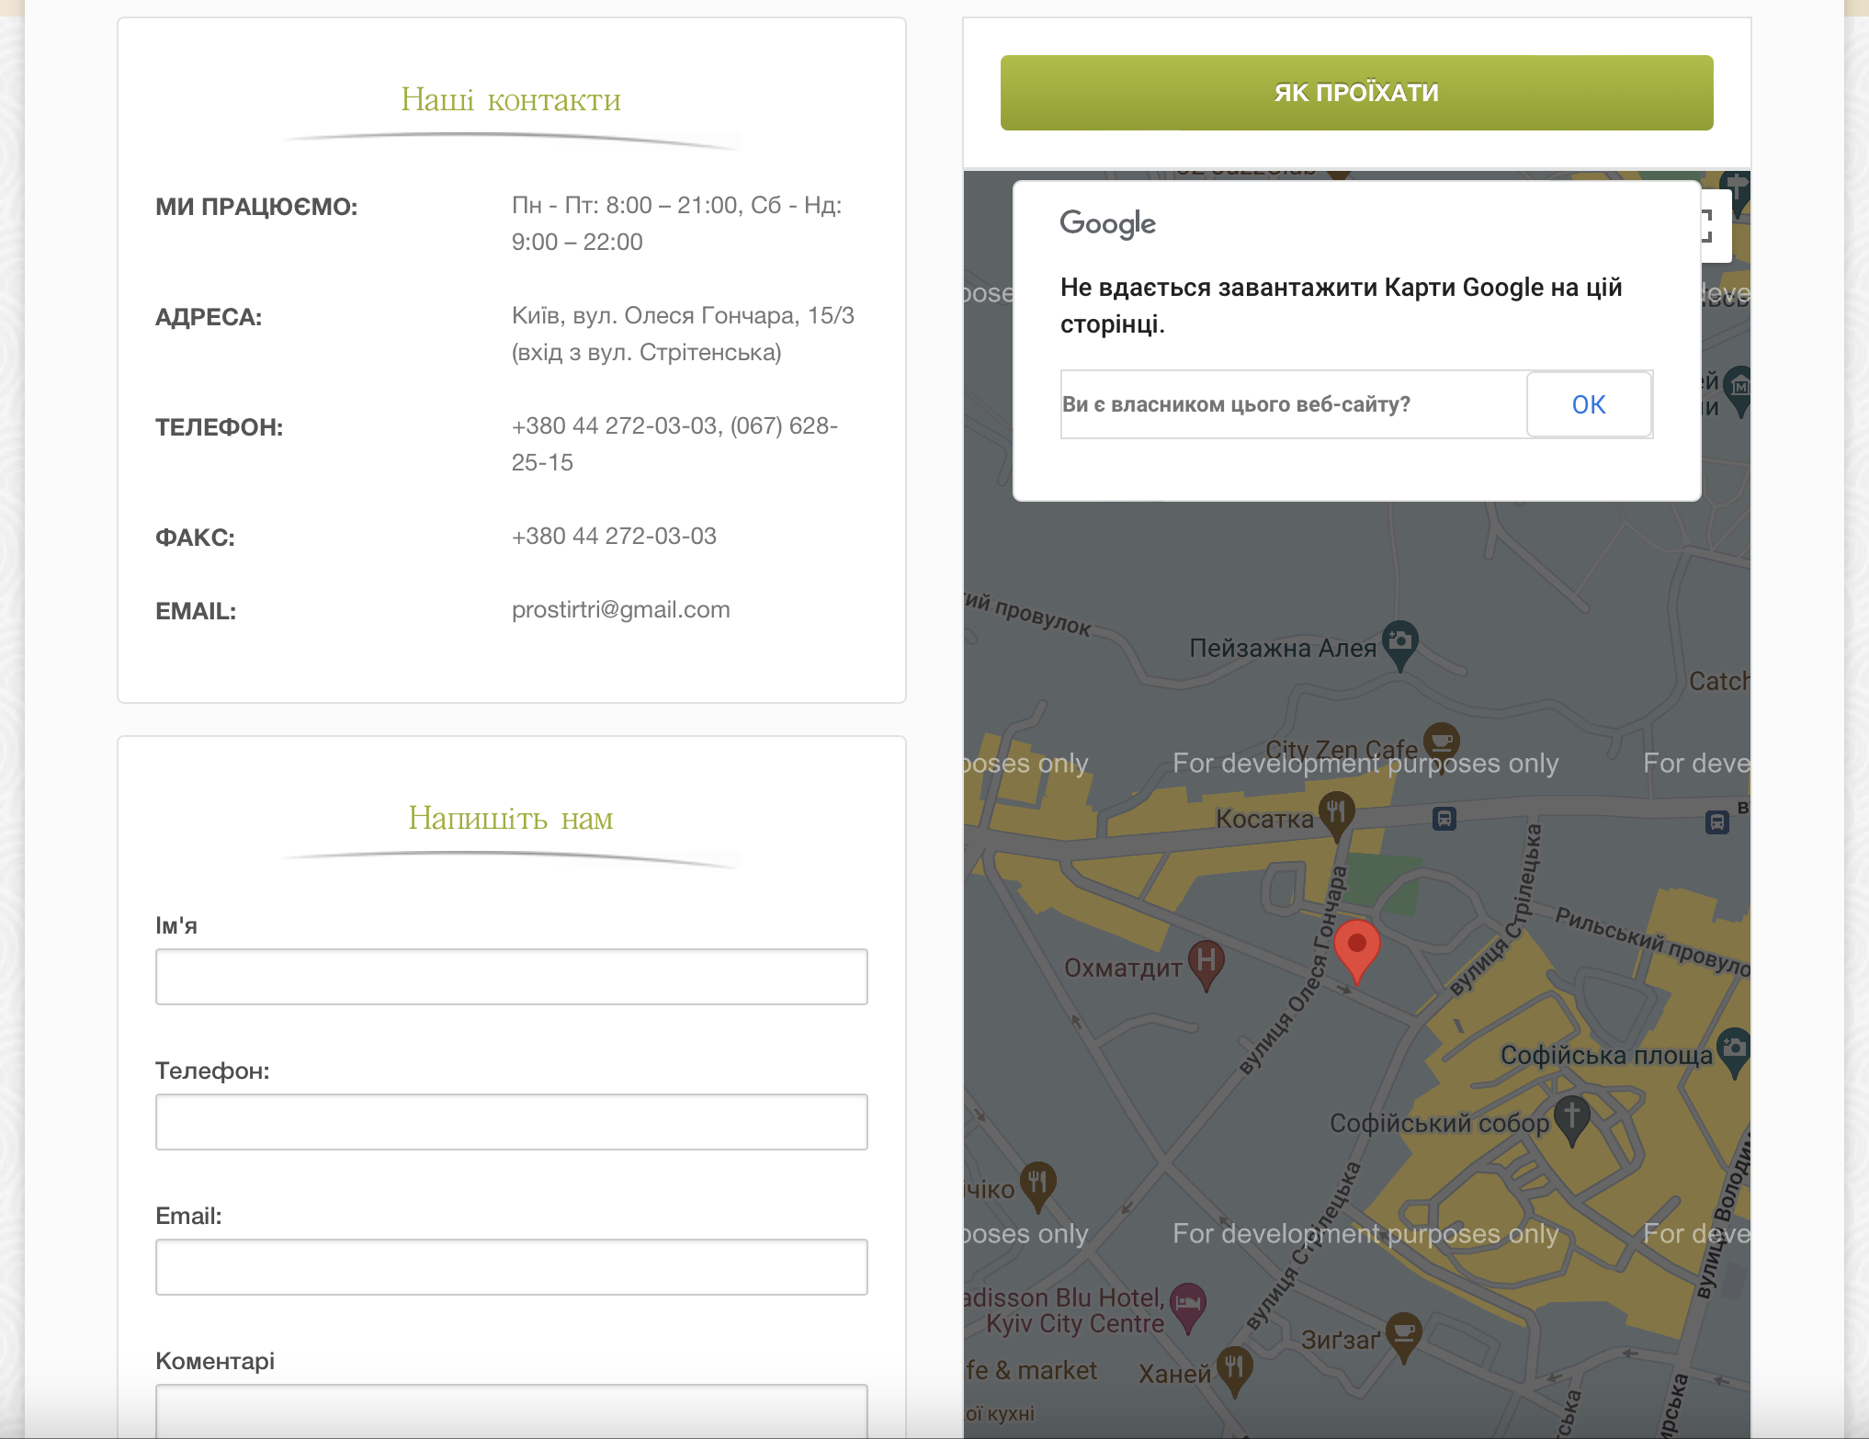Focus the Email input field
This screenshot has height=1439, width=1869.
(511, 1267)
